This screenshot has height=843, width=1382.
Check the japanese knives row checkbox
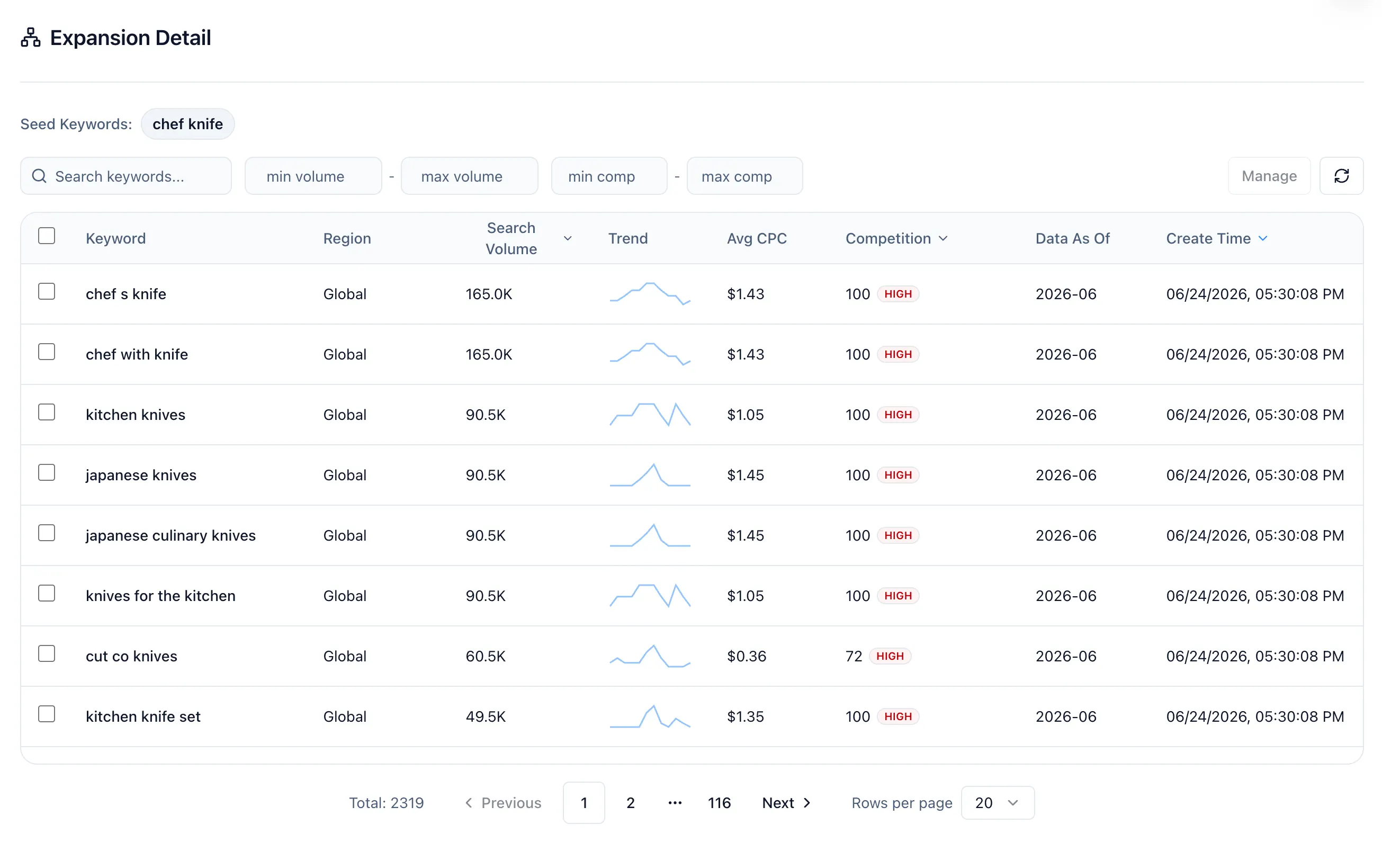click(47, 473)
